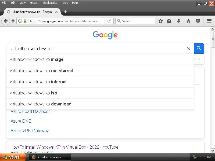Open the Edit menu
This screenshot has width=215, height=161.
point(13,3)
